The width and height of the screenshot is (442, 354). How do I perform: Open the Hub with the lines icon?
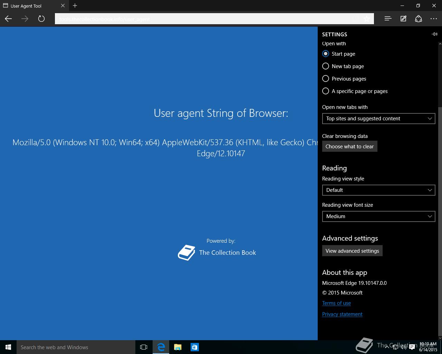(x=388, y=19)
